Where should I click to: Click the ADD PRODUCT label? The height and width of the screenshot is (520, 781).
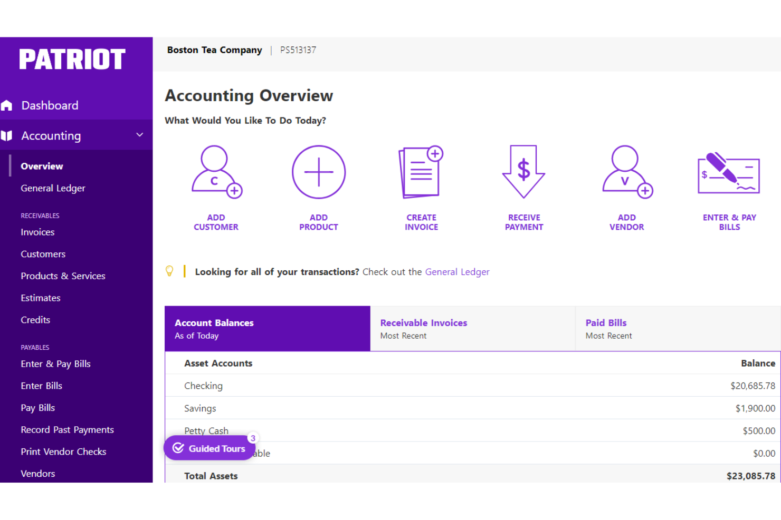tap(319, 222)
